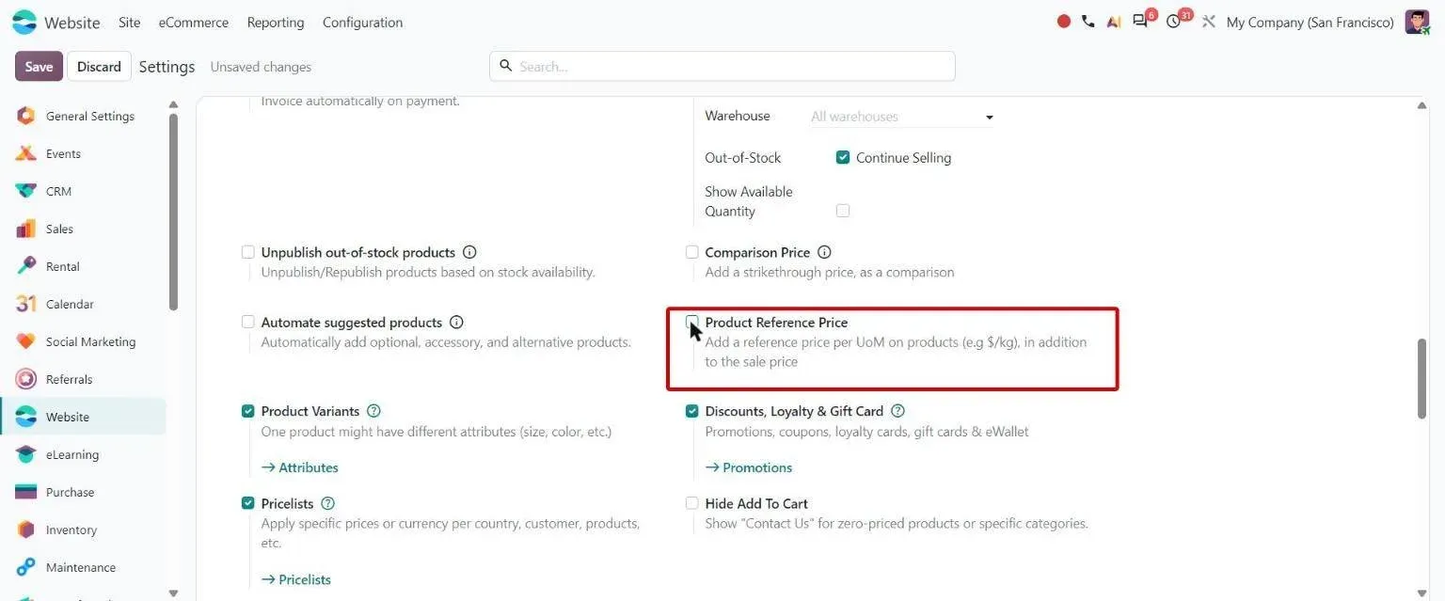Click the main settings page scrollbar thumb

click(x=1422, y=378)
